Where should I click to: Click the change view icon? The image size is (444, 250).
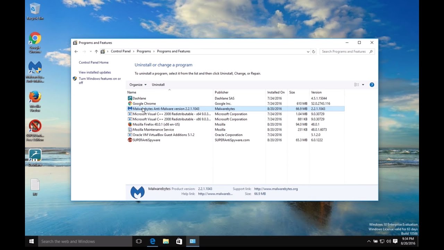click(357, 85)
